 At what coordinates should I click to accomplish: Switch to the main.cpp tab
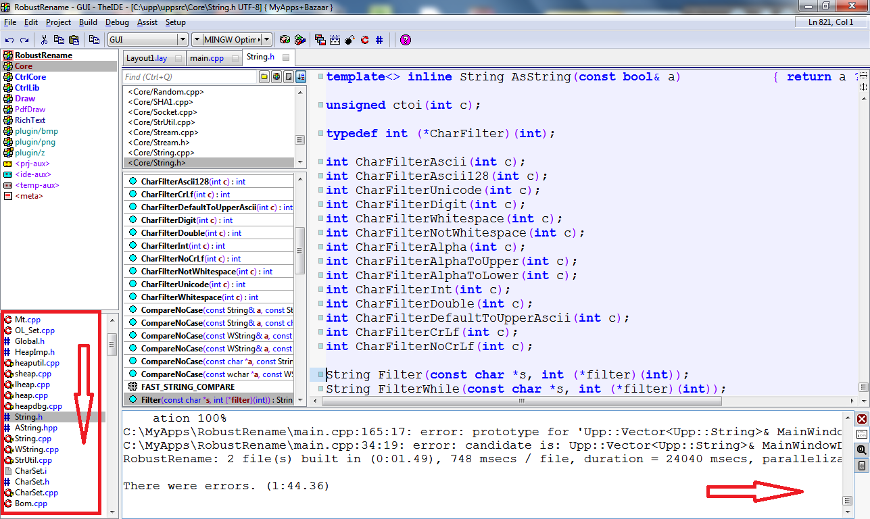tap(206, 58)
